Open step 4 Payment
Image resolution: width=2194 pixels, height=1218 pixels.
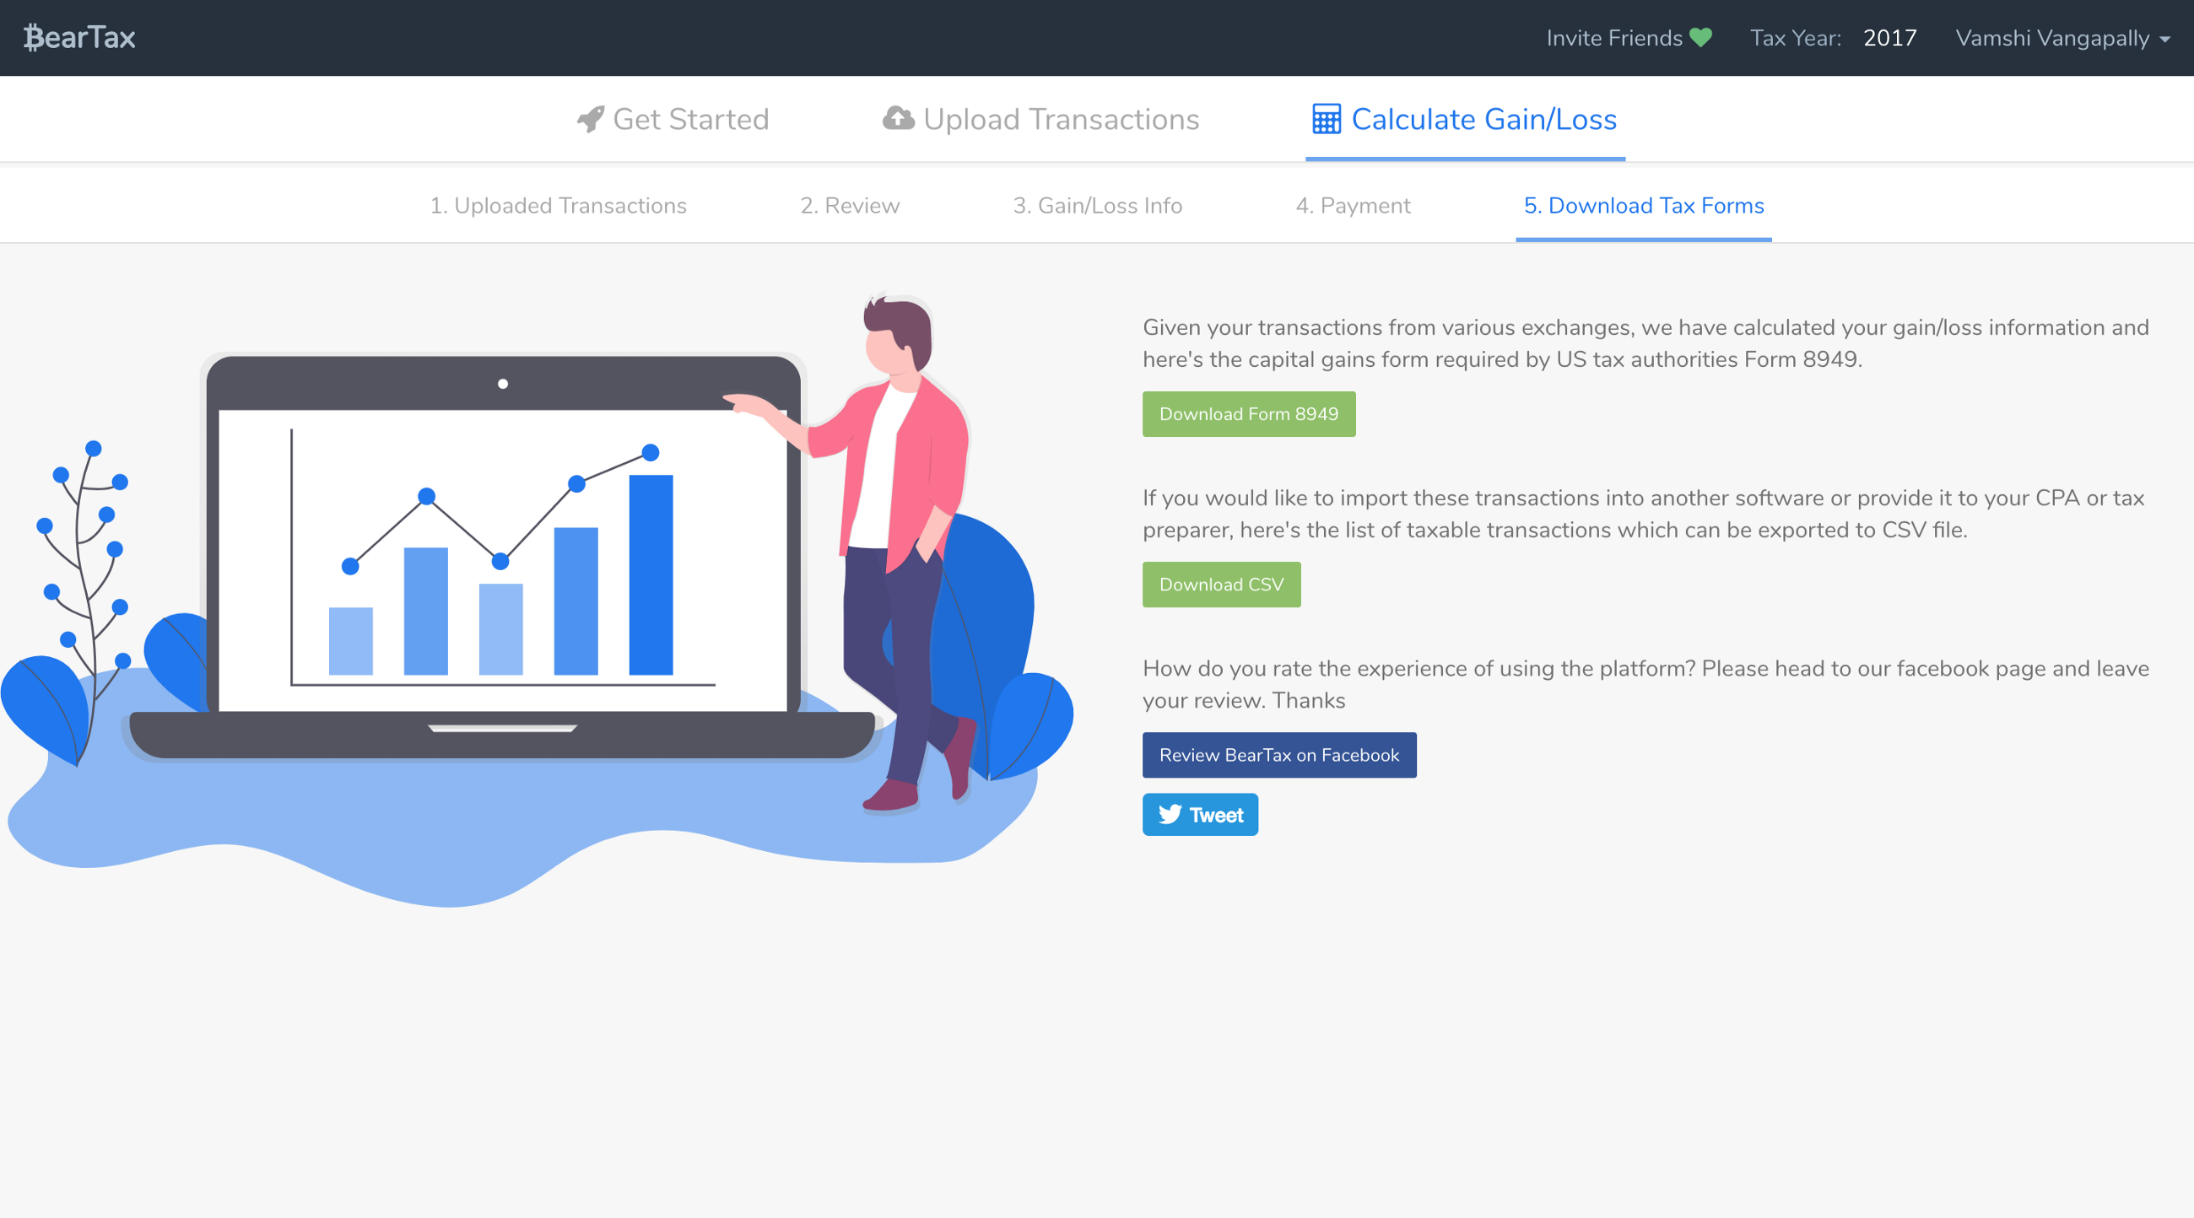click(x=1353, y=206)
